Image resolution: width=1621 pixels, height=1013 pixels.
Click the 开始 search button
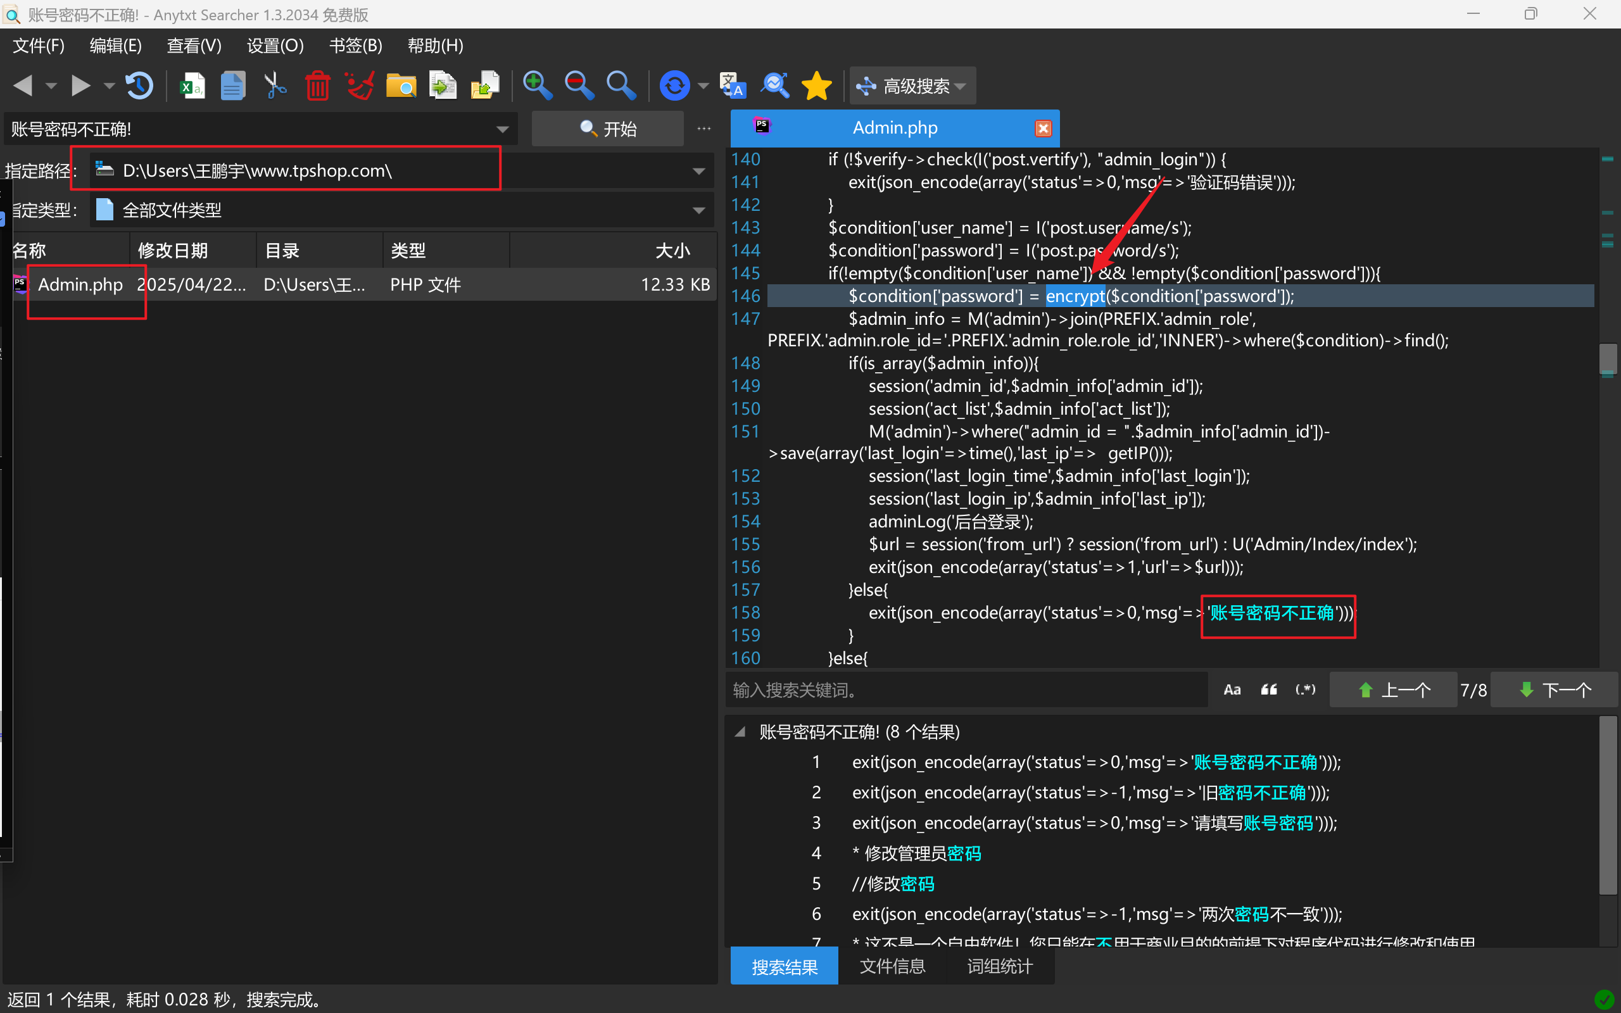click(x=607, y=129)
